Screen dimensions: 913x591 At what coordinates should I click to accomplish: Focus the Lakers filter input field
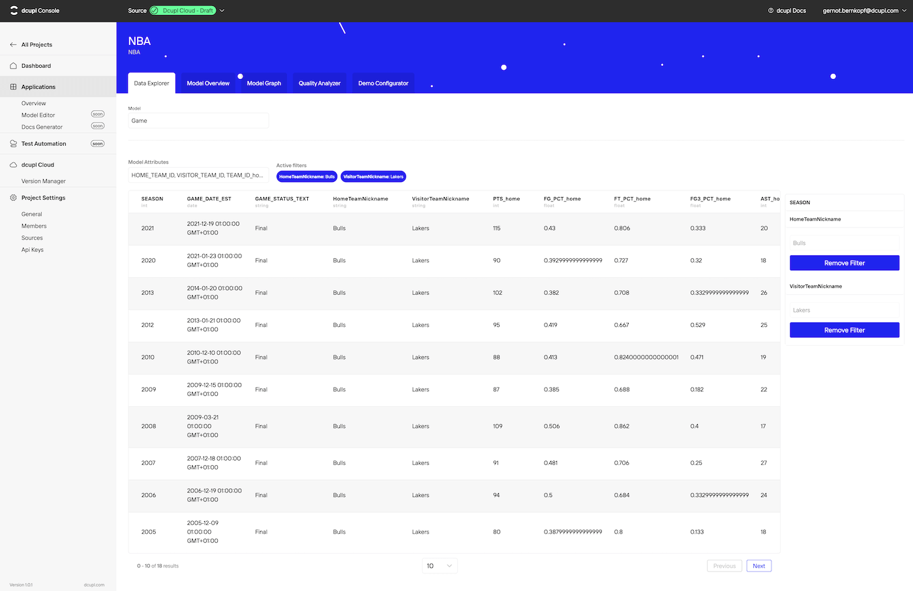point(845,310)
